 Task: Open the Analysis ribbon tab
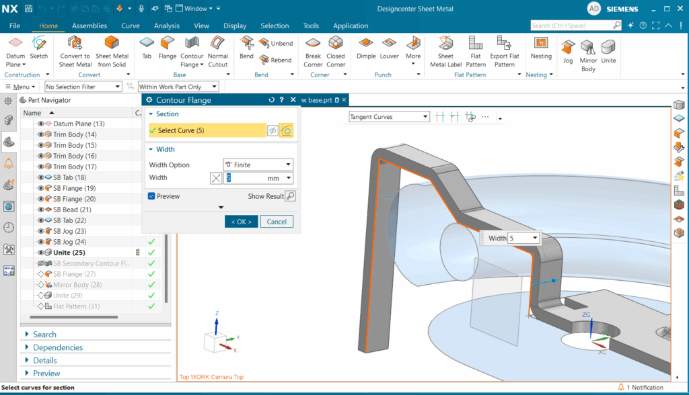click(x=166, y=26)
